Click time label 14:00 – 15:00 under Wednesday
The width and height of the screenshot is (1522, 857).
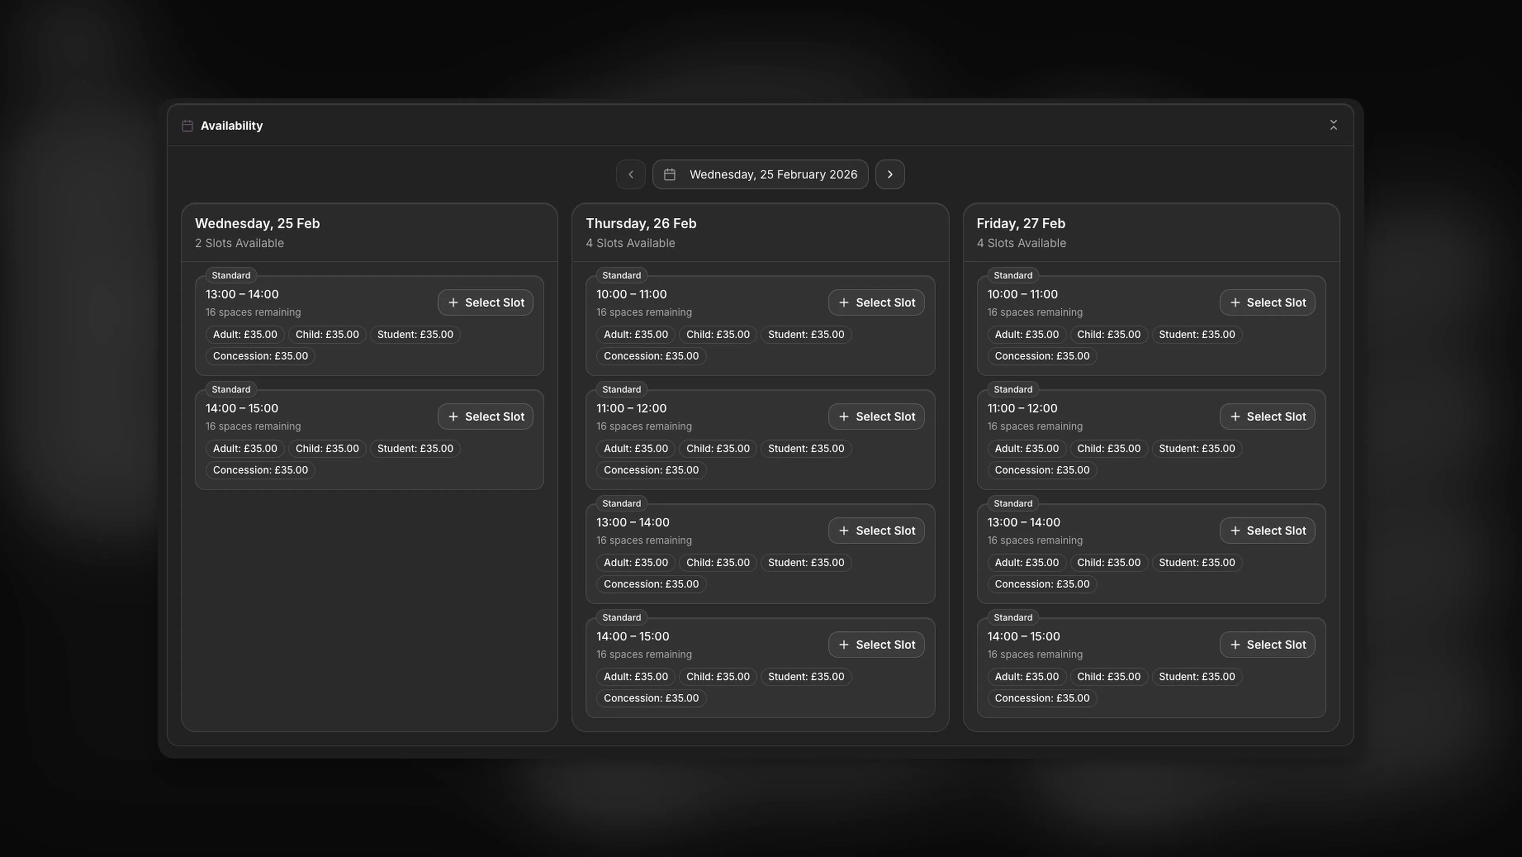(x=242, y=408)
